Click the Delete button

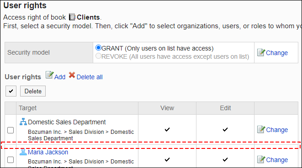pyautogui.click(x=33, y=91)
